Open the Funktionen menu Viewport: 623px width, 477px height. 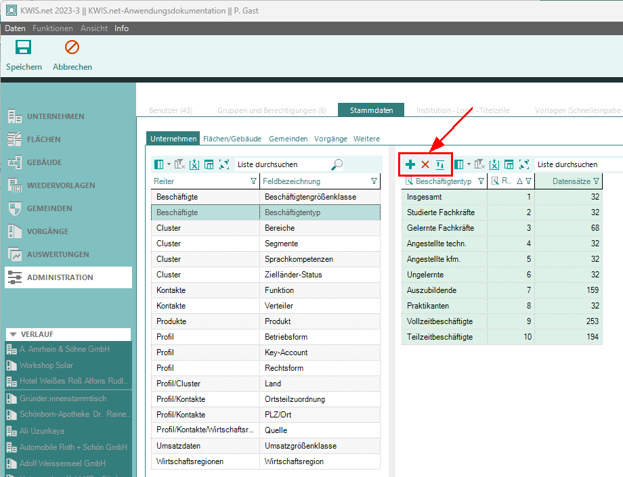[53, 28]
